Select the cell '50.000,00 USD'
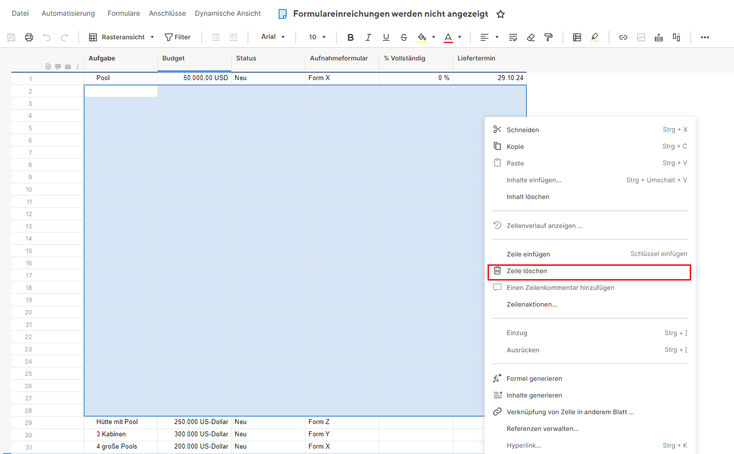The height and width of the screenshot is (454, 734). coord(194,78)
